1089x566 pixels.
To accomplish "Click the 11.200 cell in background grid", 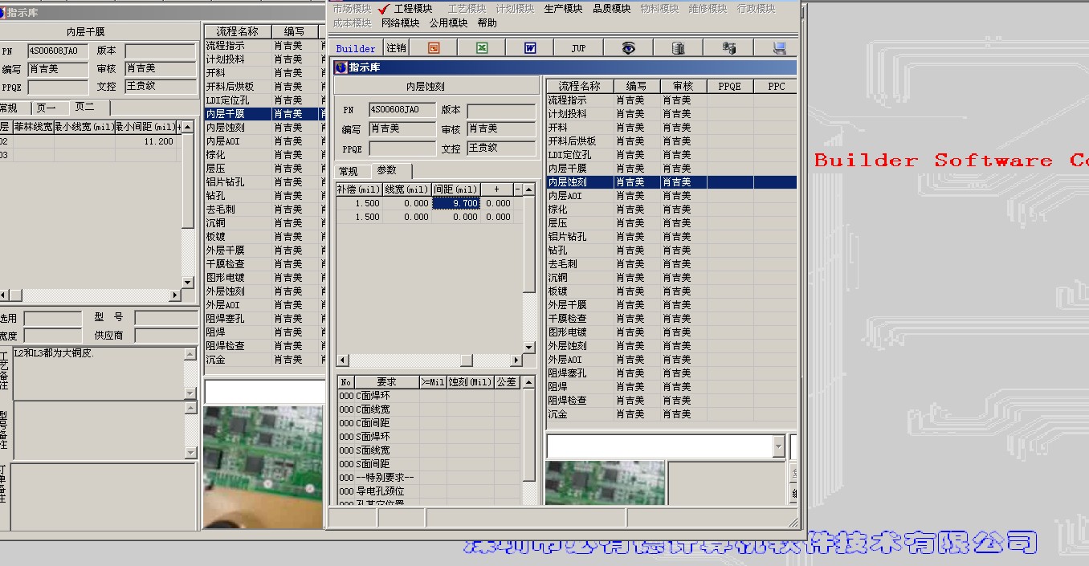I will 145,141.
